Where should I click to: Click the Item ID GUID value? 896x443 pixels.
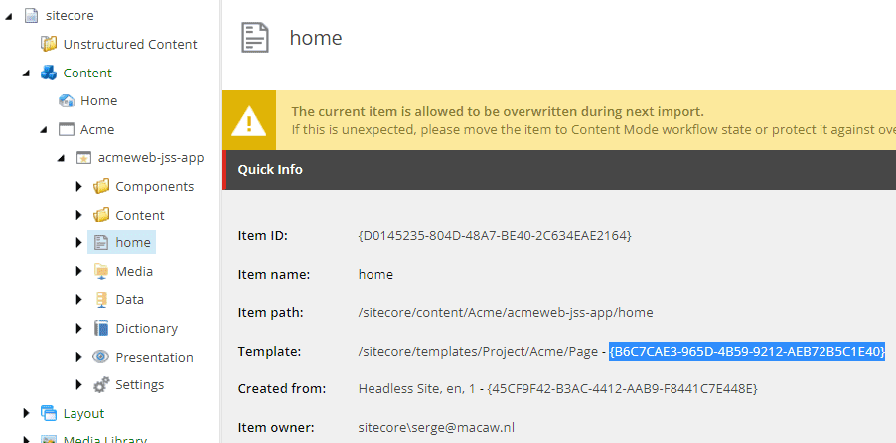(x=495, y=235)
